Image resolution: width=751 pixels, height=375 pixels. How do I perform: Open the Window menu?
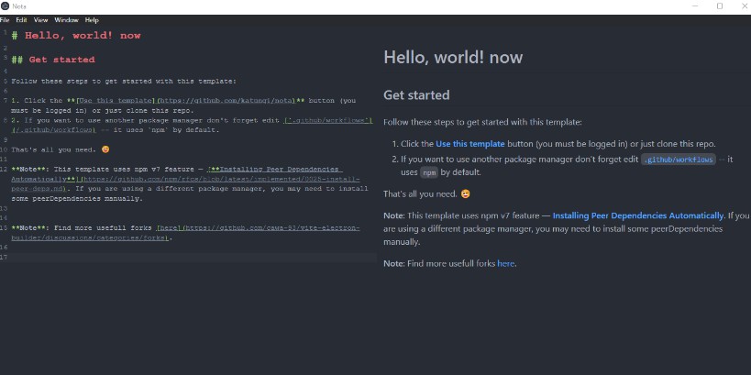pos(66,20)
